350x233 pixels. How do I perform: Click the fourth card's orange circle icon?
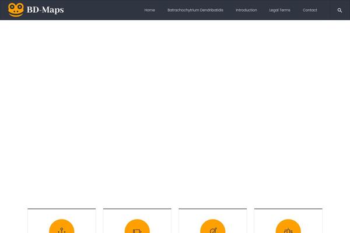click(x=288, y=227)
